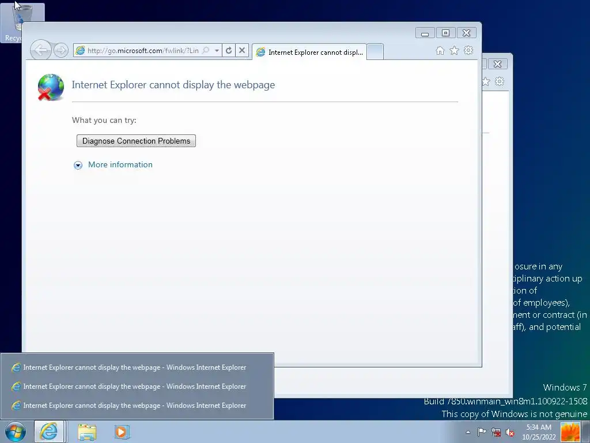Screen dimensions: 590x443
Task: Click the network status tray icon
Action: [496, 432]
